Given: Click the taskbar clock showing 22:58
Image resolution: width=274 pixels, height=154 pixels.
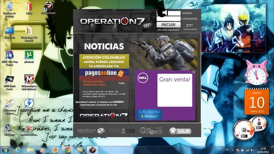Looking at the screenshot, I should tap(263, 150).
